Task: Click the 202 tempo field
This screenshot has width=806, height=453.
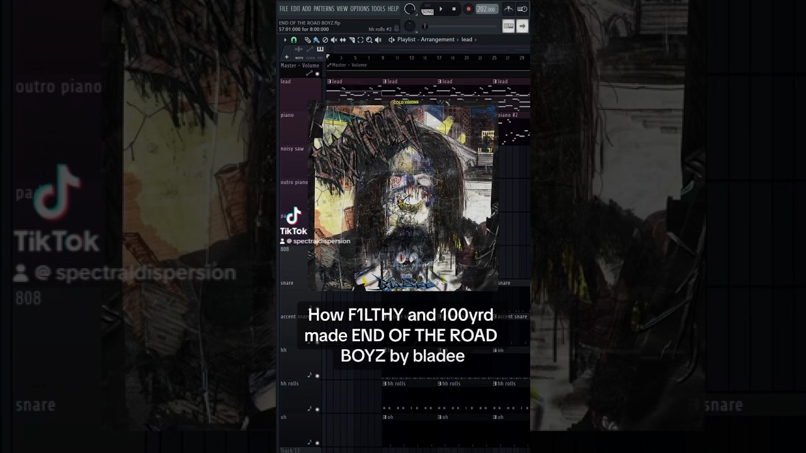Action: [487, 9]
